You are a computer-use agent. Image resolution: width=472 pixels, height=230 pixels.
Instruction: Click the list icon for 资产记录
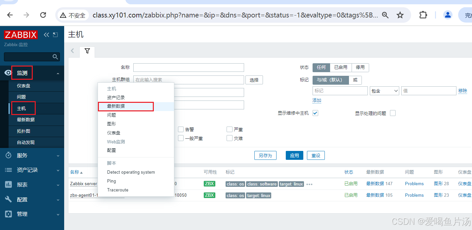tap(9, 170)
